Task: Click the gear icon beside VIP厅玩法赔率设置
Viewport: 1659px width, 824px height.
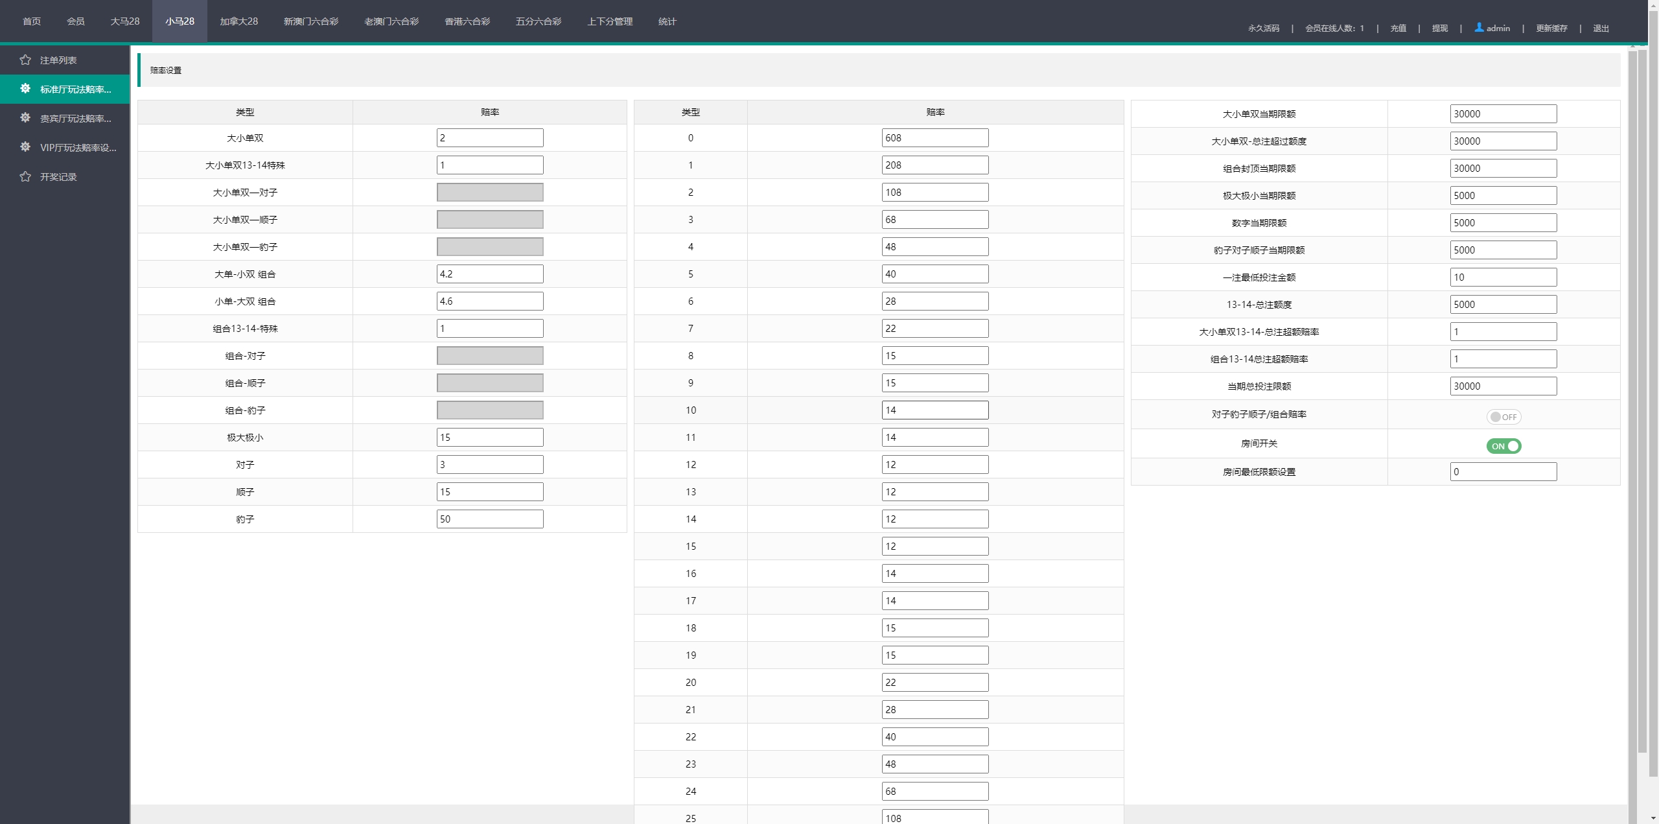Action: [25, 147]
